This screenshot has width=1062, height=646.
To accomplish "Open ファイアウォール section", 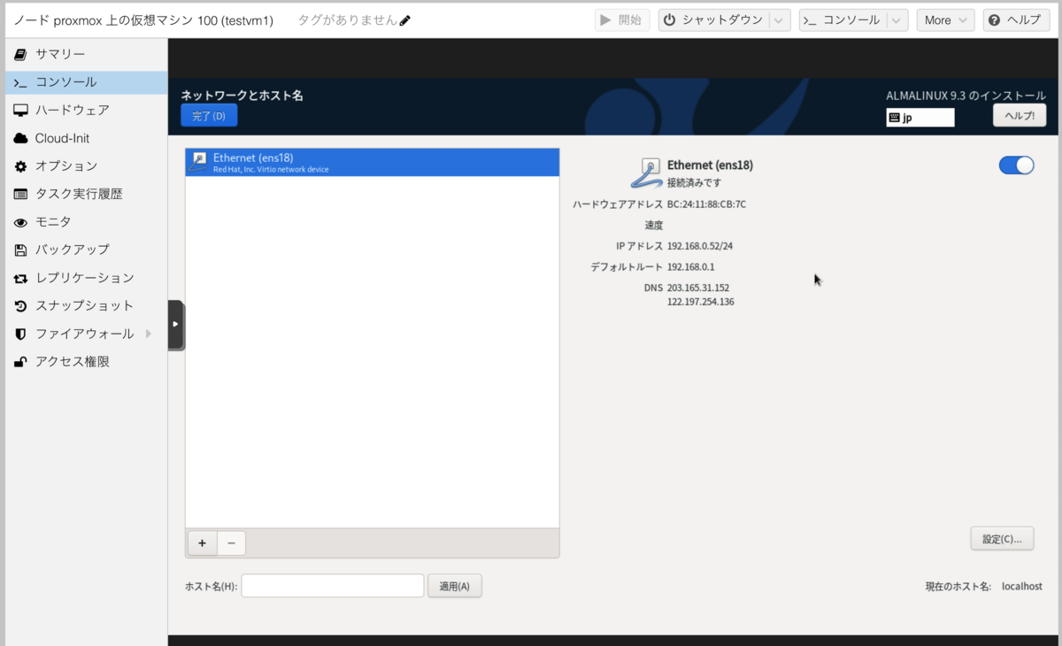I will 86,334.
